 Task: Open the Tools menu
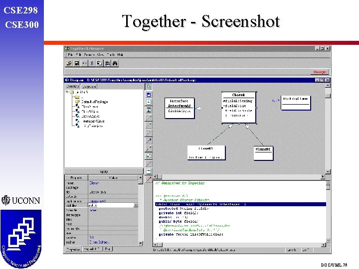[x=111, y=55]
